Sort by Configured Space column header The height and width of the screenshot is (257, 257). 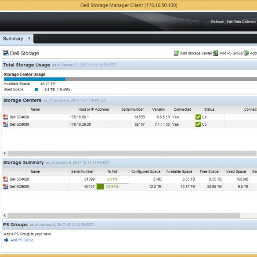tap(146, 171)
